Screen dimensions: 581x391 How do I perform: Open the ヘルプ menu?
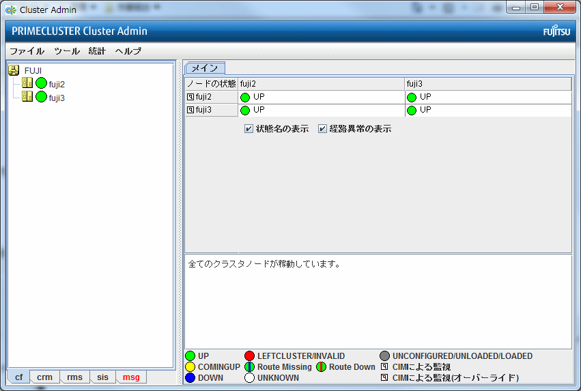click(128, 51)
